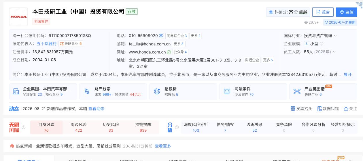This screenshot has height=161, width=363.
Task: Click the 科创分 99分 score badge
Action: pos(288,12)
